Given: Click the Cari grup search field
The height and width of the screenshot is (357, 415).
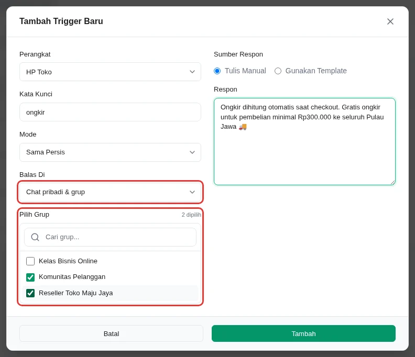Looking at the screenshot, I should tap(110, 237).
